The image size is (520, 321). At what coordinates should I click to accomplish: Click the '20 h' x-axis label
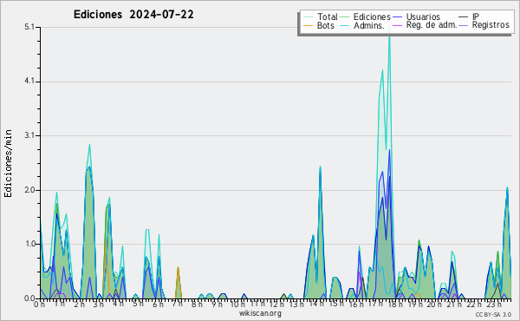point(434,305)
